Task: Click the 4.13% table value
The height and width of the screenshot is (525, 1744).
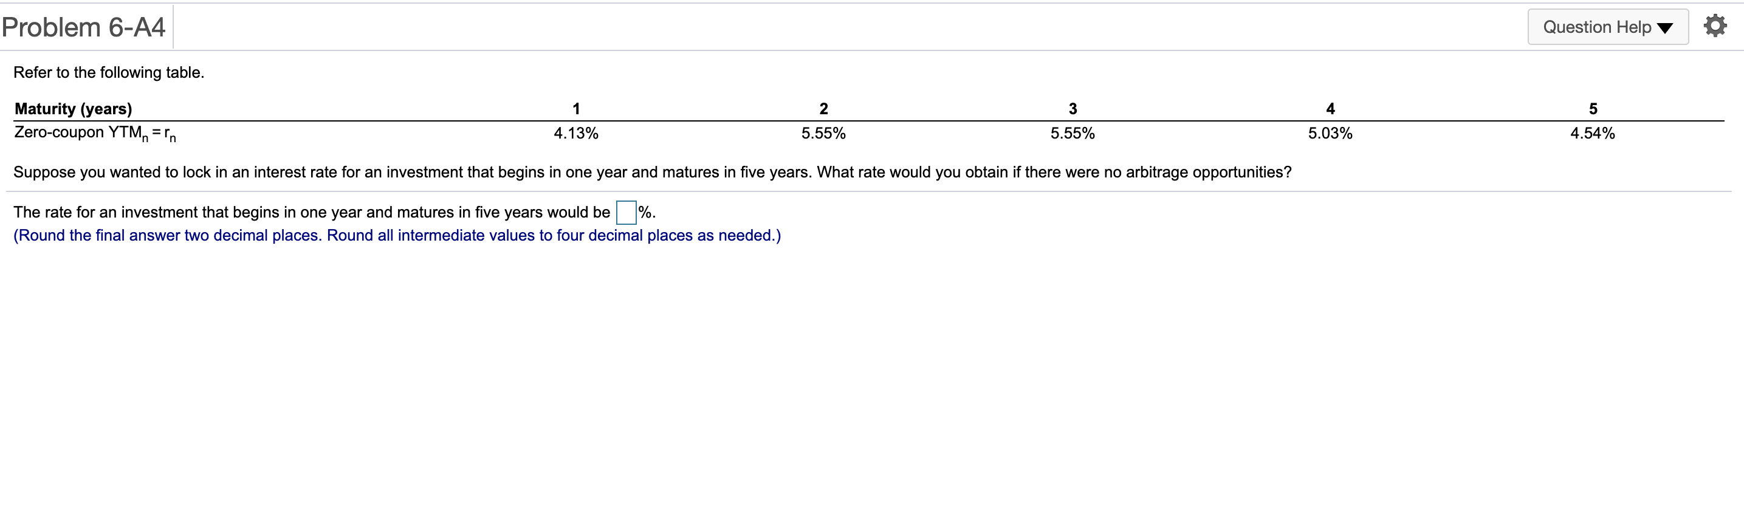Action: click(576, 134)
